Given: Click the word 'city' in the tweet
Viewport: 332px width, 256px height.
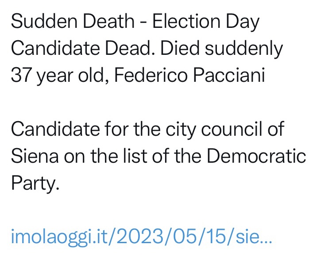Looking at the screenshot, I should tap(181, 130).
